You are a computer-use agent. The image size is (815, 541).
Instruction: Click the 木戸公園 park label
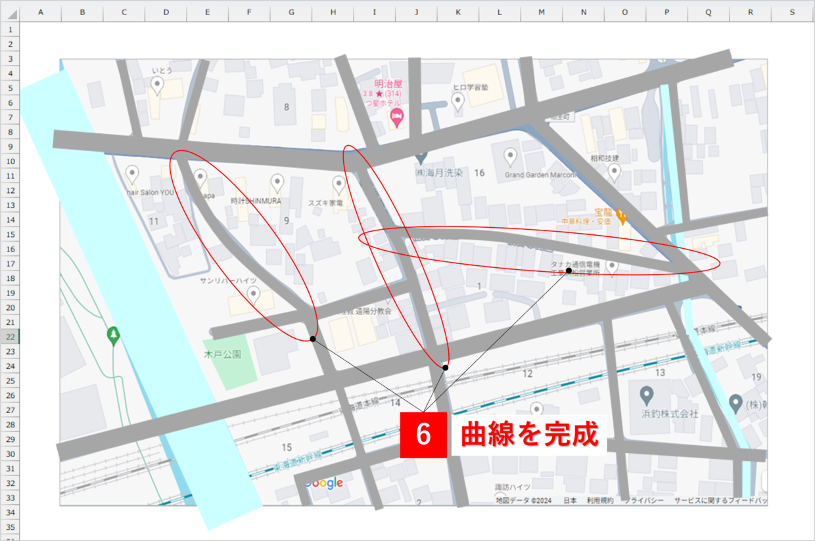pos(223,354)
